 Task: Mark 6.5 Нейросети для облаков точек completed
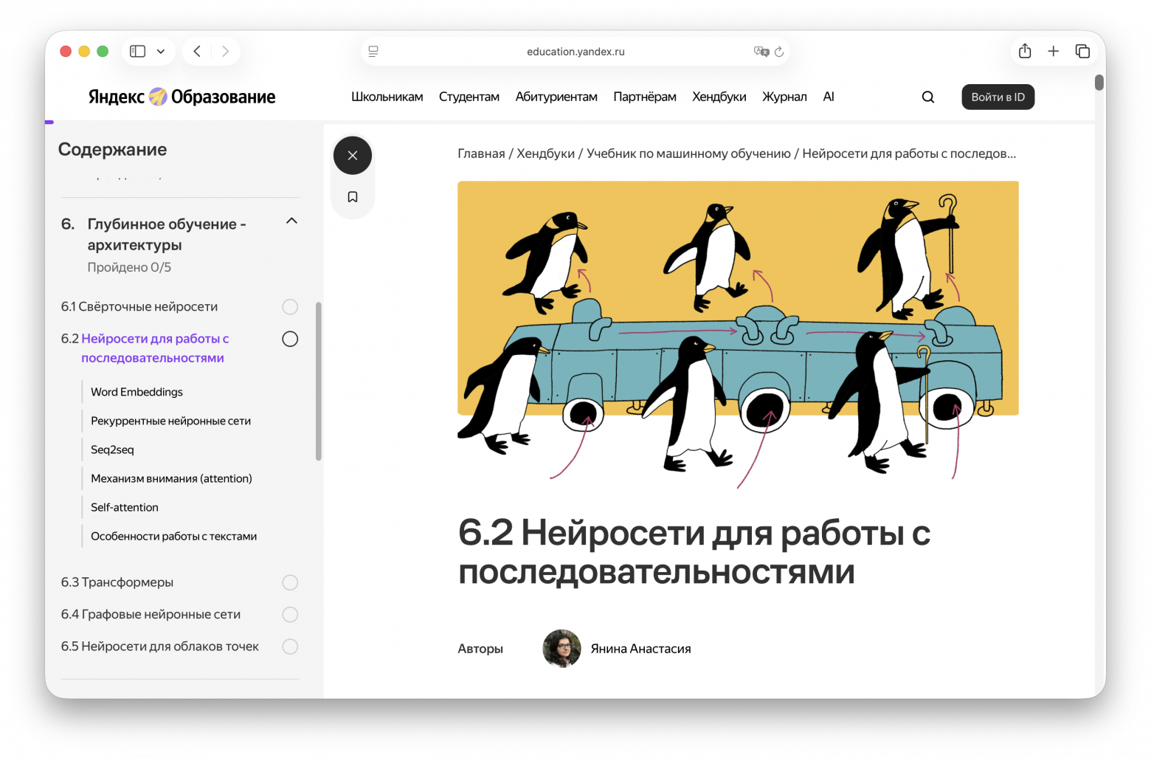[290, 646]
